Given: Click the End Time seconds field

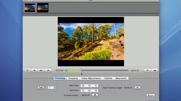Looking at the screenshot, I should (x=96, y=90).
